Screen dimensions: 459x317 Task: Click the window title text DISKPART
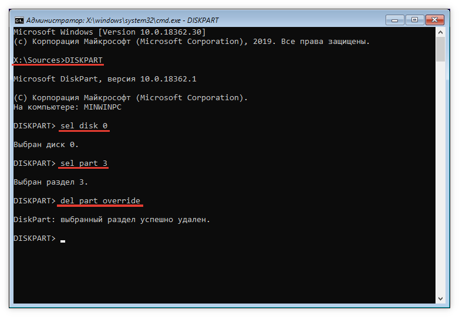pyautogui.click(x=203, y=21)
